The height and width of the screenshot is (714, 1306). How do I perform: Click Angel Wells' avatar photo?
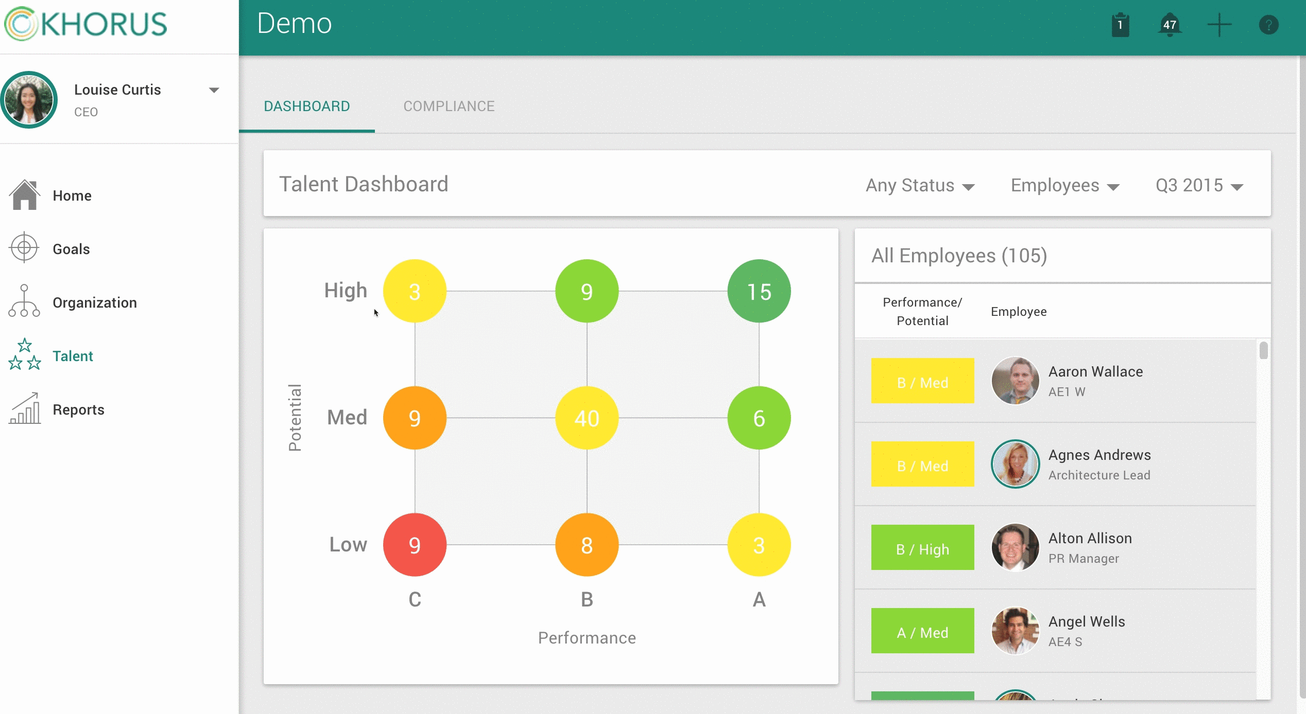click(1015, 631)
